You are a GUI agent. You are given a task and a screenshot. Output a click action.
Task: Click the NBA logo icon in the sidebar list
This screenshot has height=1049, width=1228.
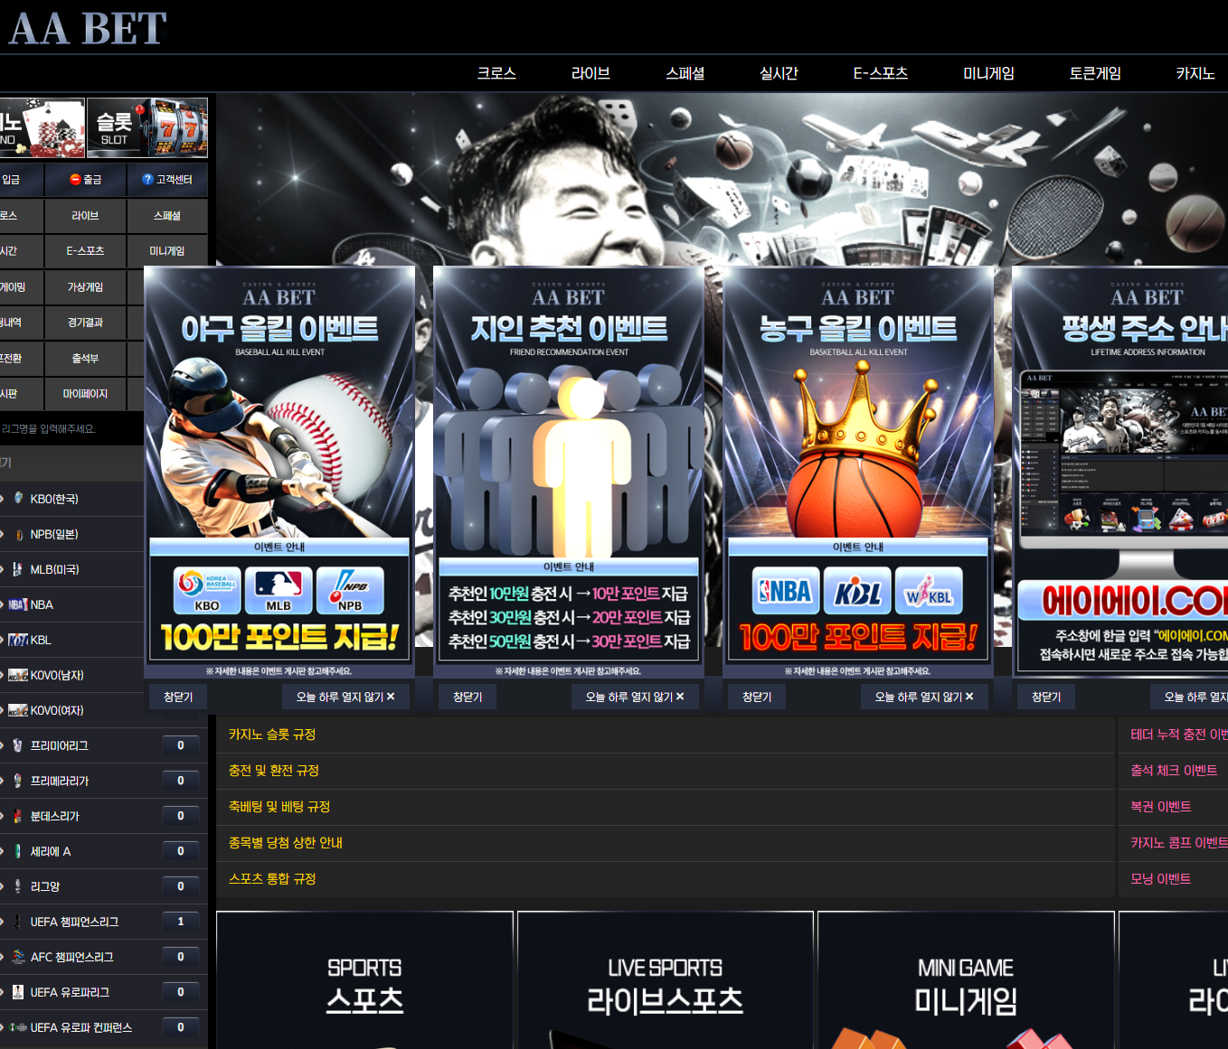18,605
